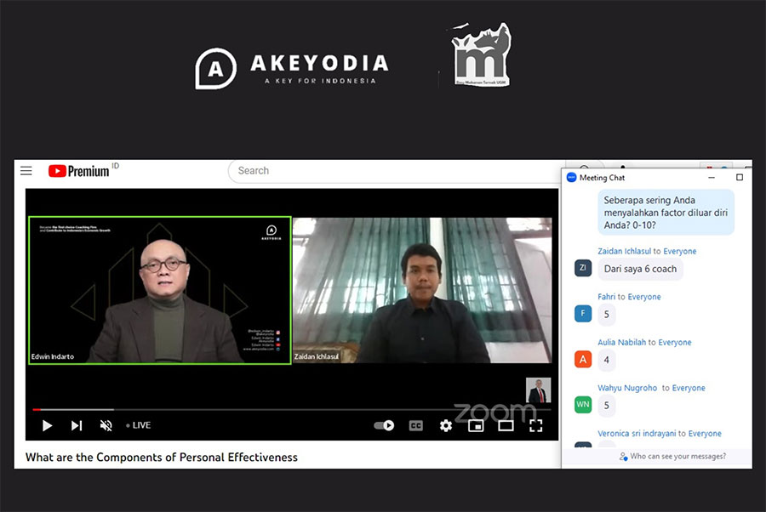The width and height of the screenshot is (766, 512).
Task: Click the LIVE indicator
Action: (x=139, y=425)
